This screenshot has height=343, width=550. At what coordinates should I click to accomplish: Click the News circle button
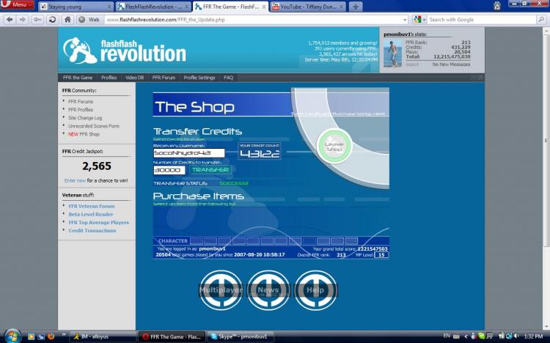point(268,289)
